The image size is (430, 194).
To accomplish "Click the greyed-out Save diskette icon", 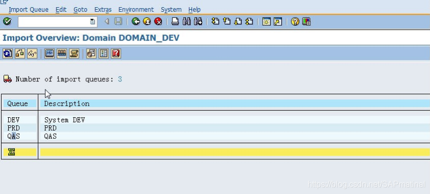I will tap(118, 21).
